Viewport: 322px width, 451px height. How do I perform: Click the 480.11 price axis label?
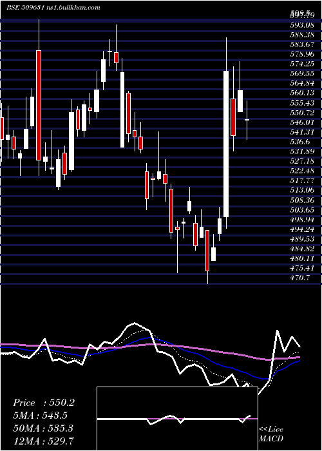(302, 258)
